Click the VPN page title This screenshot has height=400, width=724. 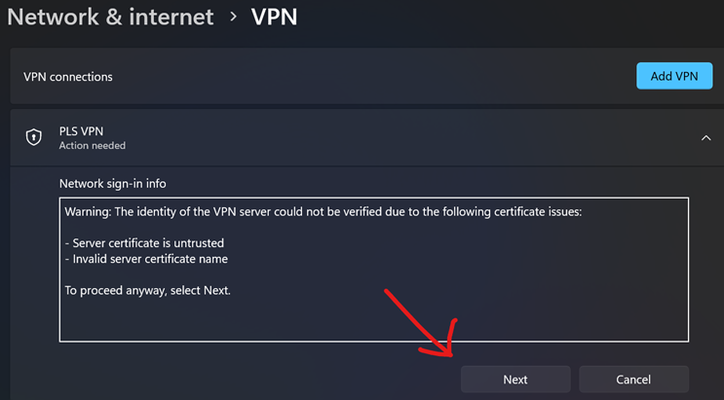[x=274, y=17]
